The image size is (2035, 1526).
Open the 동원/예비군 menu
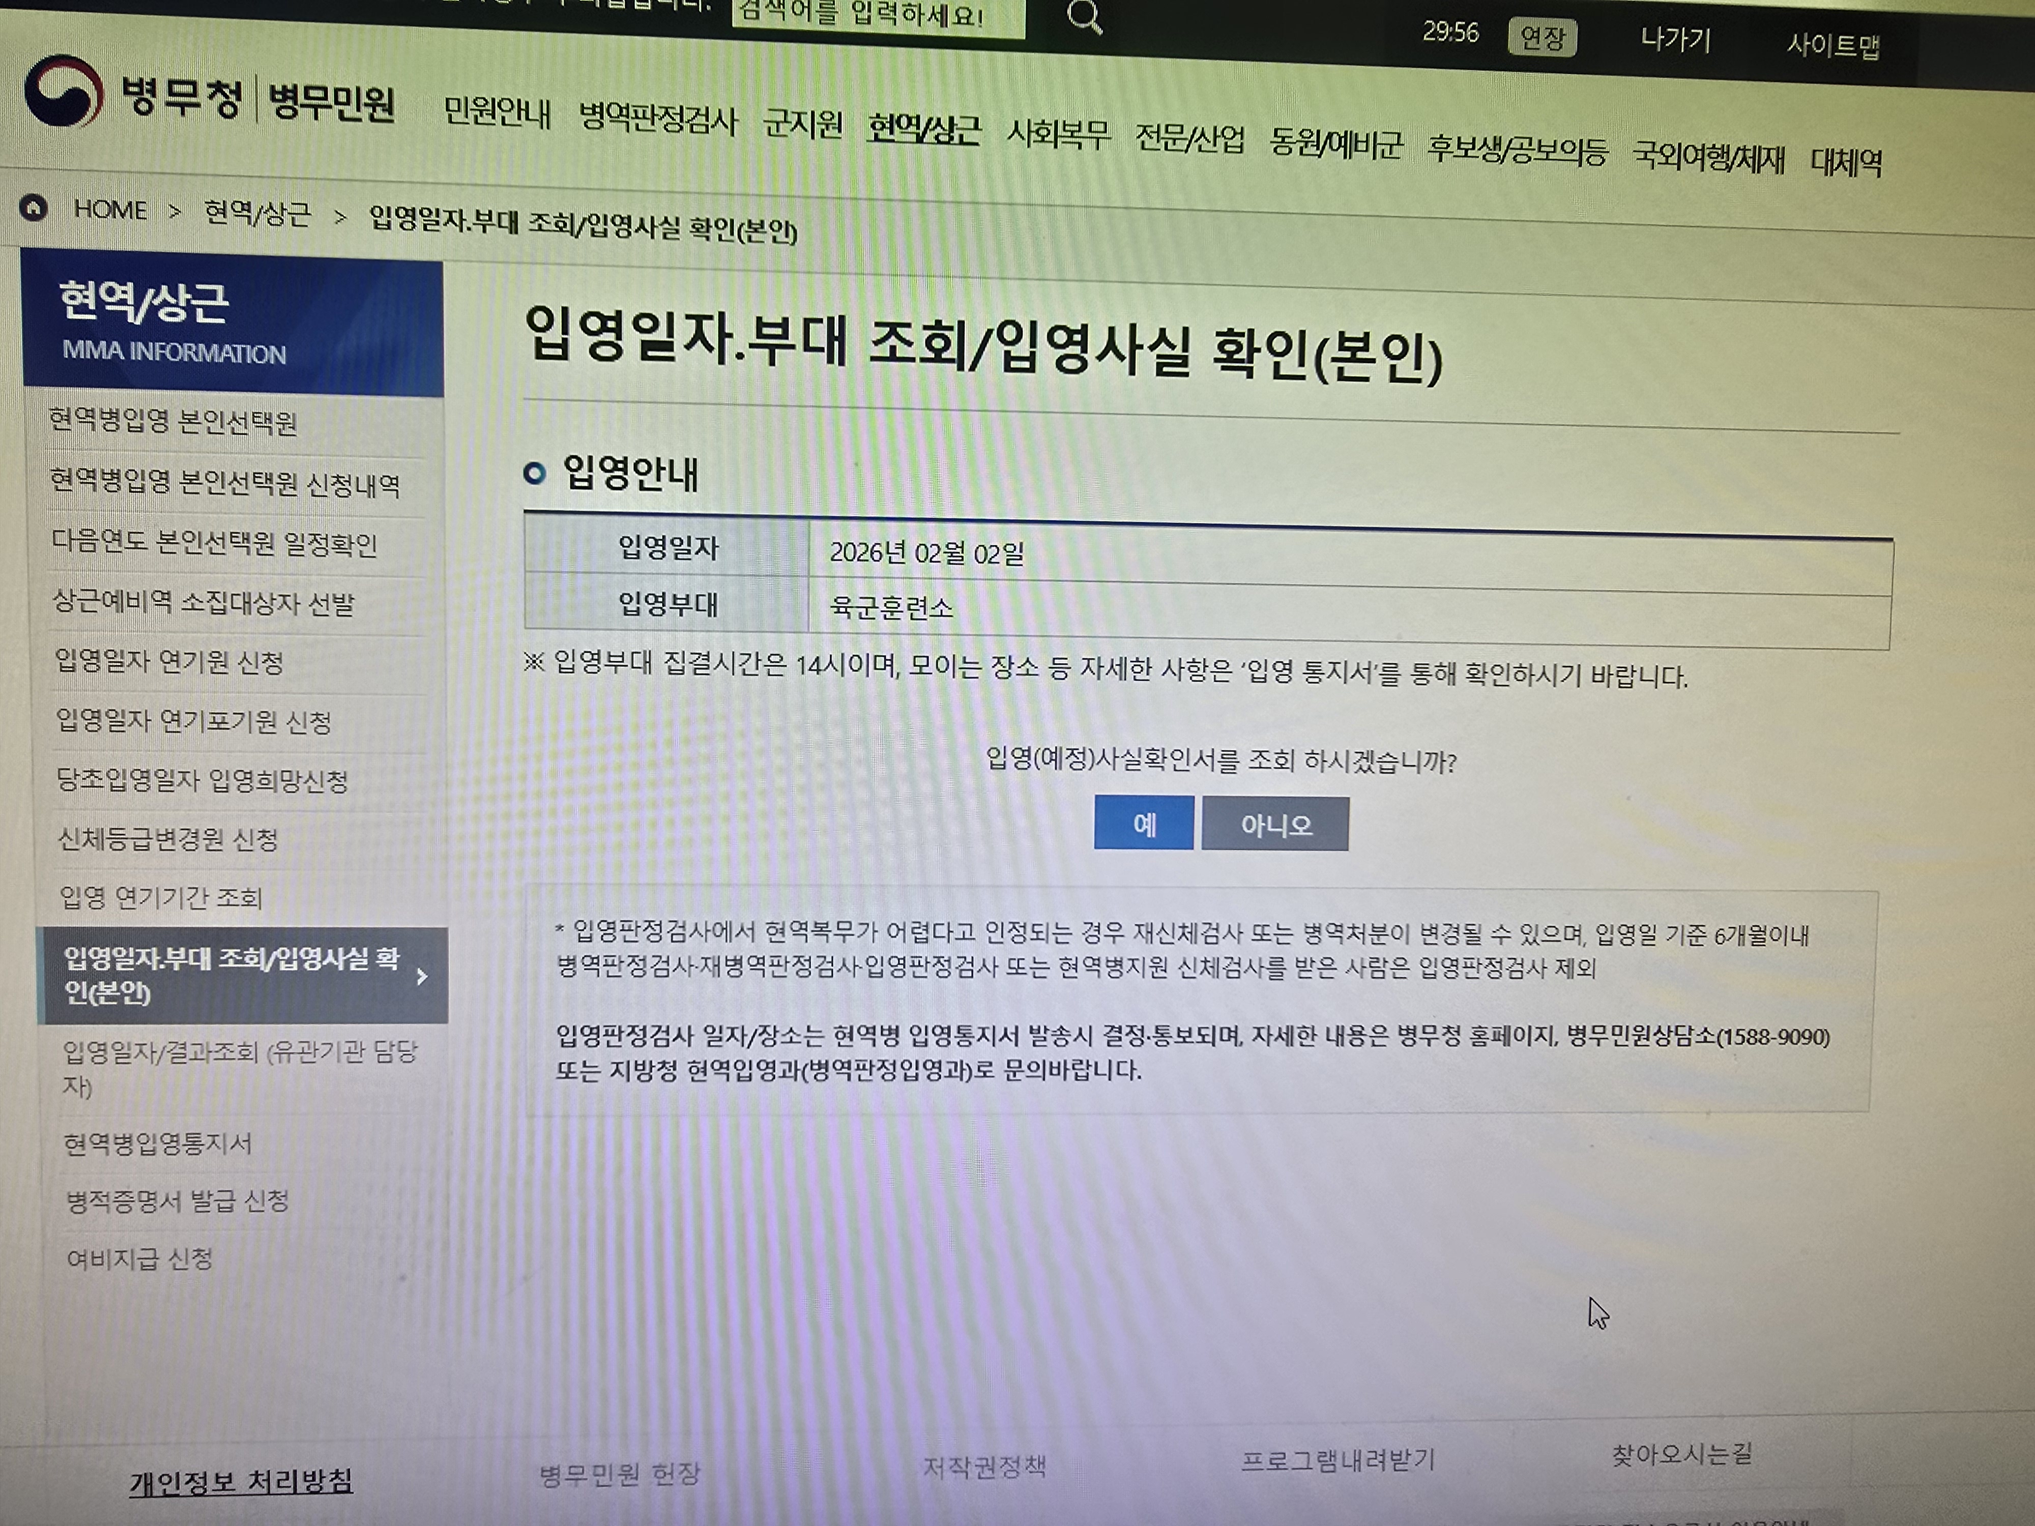[1335, 144]
